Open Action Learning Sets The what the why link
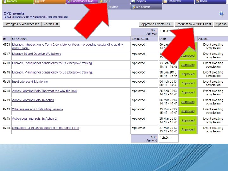 click(45, 91)
